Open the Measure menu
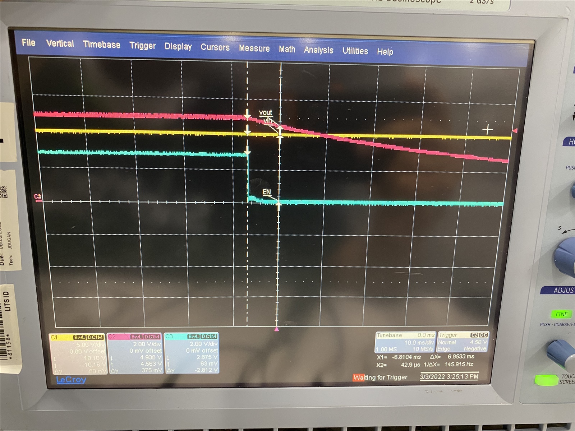Screen dimensions: 575x431 [254, 48]
